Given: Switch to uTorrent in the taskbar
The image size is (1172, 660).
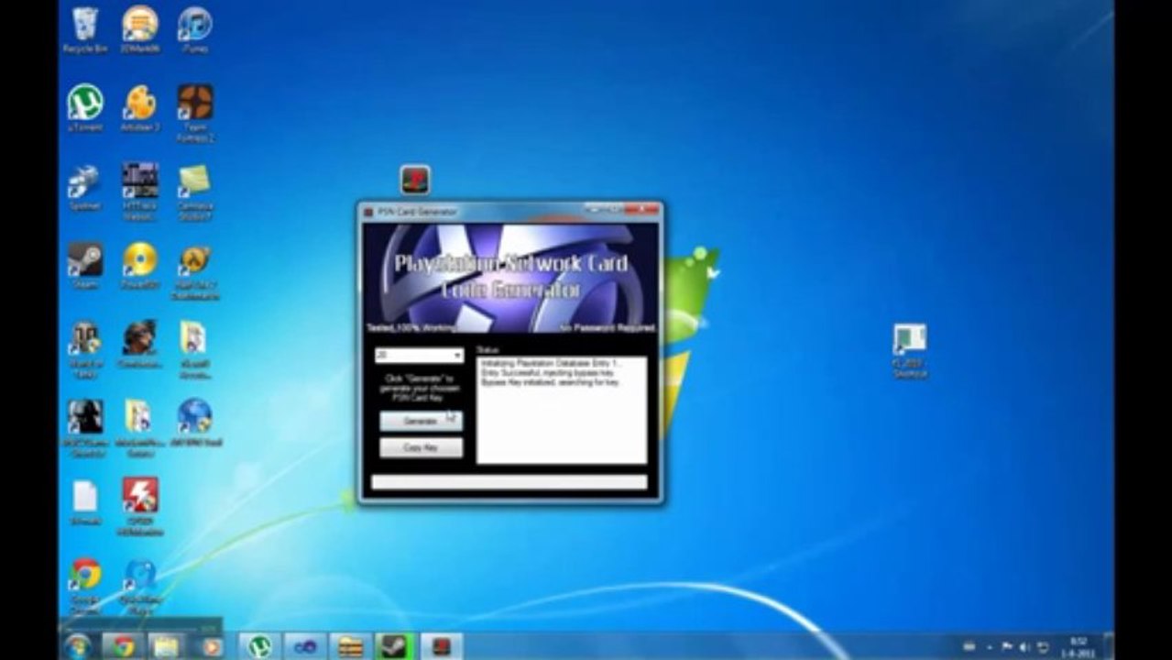Looking at the screenshot, I should 259,646.
